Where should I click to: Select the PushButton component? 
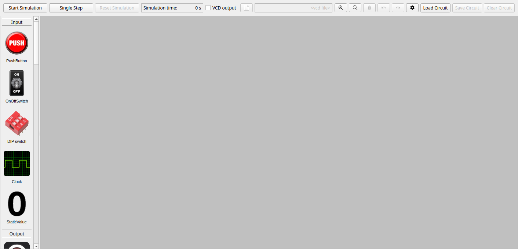pos(17,43)
